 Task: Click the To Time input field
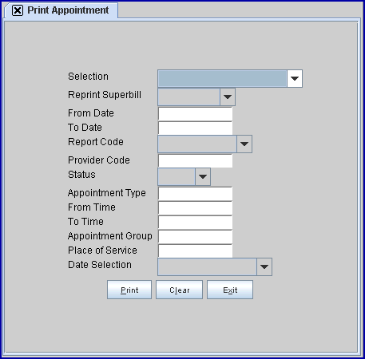pos(195,223)
